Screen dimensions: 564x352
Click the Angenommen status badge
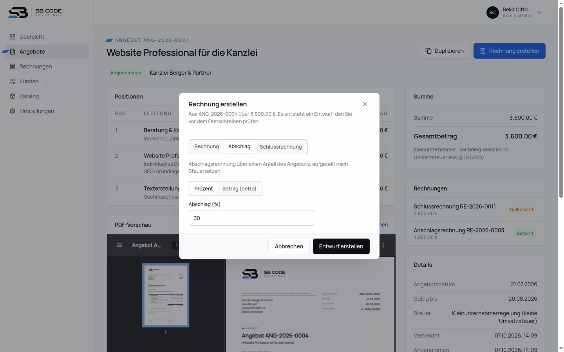click(x=126, y=73)
